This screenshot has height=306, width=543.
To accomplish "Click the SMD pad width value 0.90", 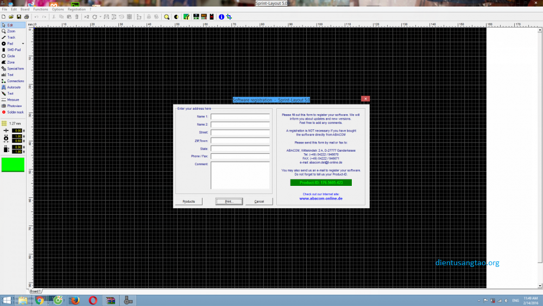I will pyautogui.click(x=17, y=147).
